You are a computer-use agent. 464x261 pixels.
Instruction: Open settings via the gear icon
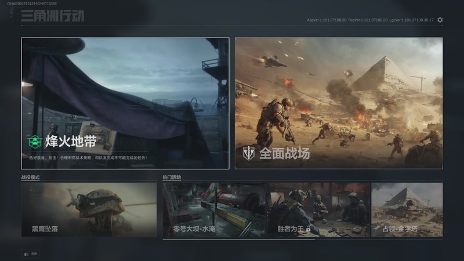click(440, 20)
